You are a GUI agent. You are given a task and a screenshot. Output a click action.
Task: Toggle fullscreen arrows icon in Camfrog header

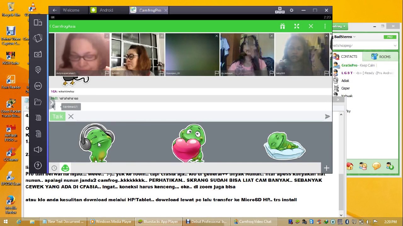pyautogui.click(x=297, y=26)
